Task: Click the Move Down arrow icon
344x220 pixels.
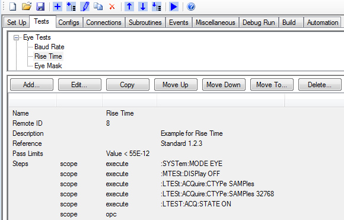Action: (143, 7)
